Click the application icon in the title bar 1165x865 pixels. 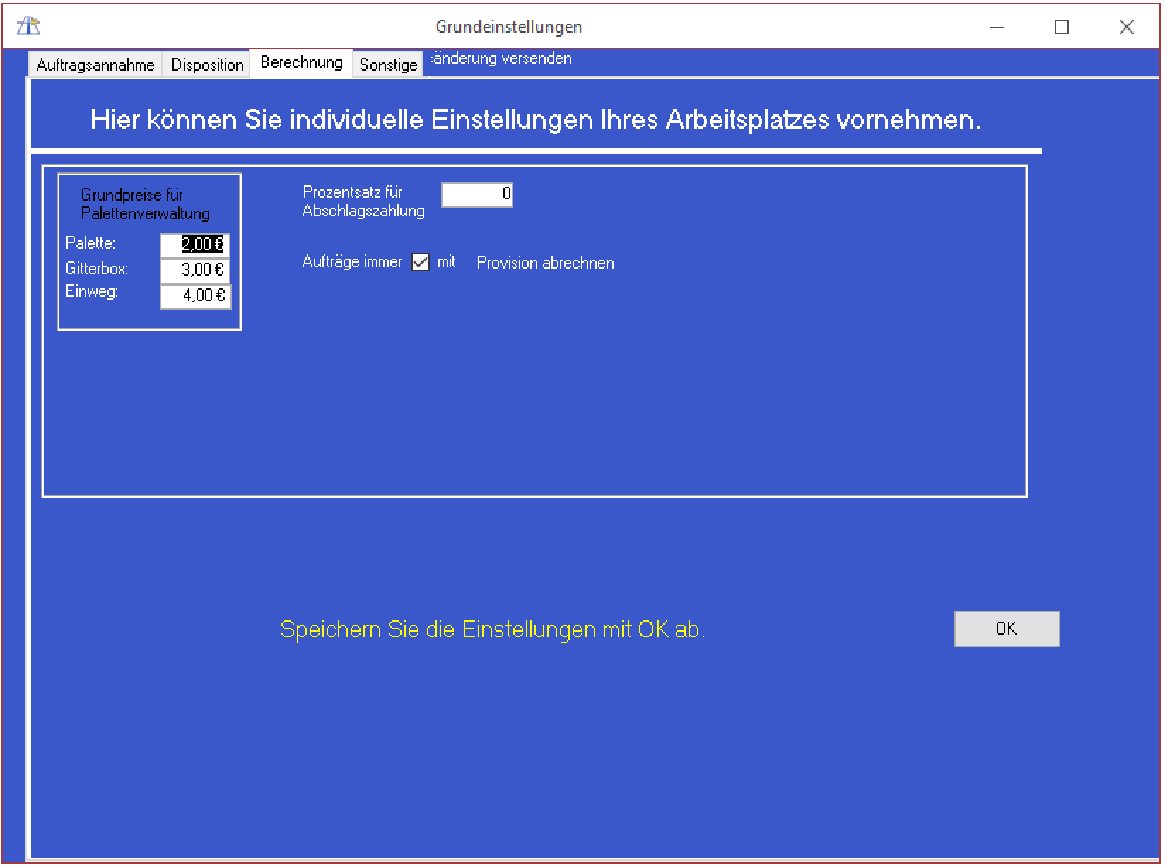point(28,27)
